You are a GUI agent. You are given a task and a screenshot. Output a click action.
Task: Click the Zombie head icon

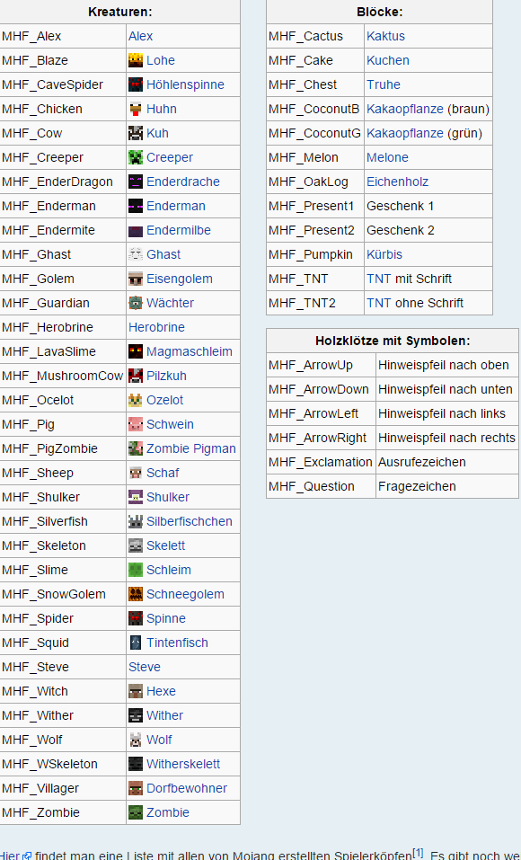tap(136, 812)
